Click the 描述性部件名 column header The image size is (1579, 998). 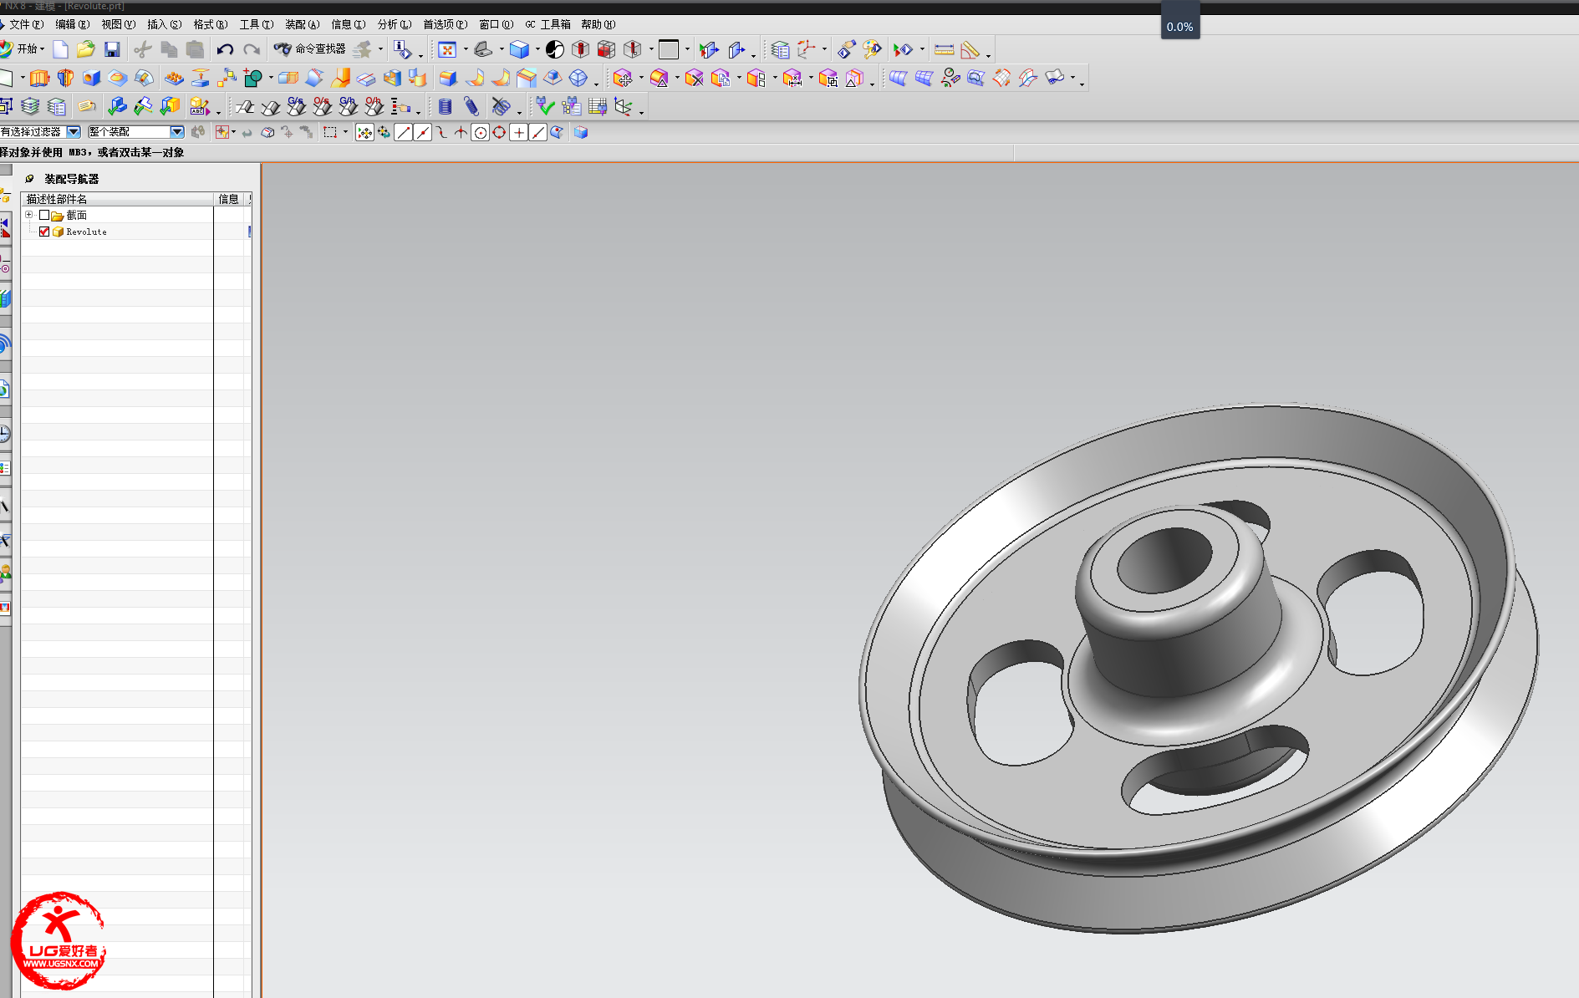coord(117,199)
